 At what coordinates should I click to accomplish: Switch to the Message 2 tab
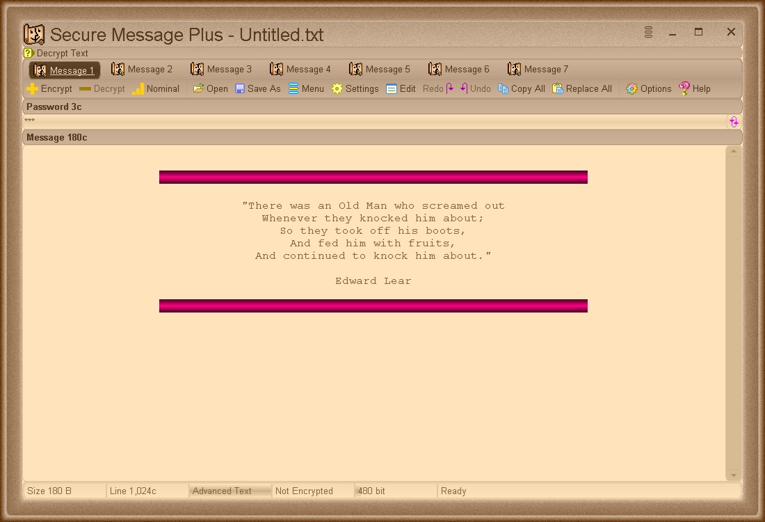141,70
